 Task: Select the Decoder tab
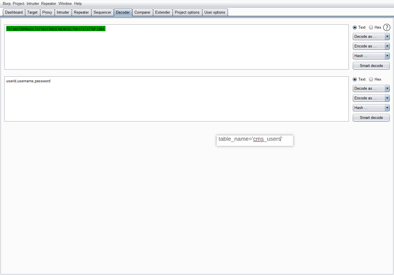tap(123, 12)
